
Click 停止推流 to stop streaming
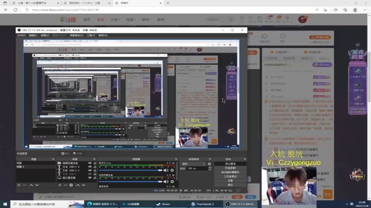(230, 164)
